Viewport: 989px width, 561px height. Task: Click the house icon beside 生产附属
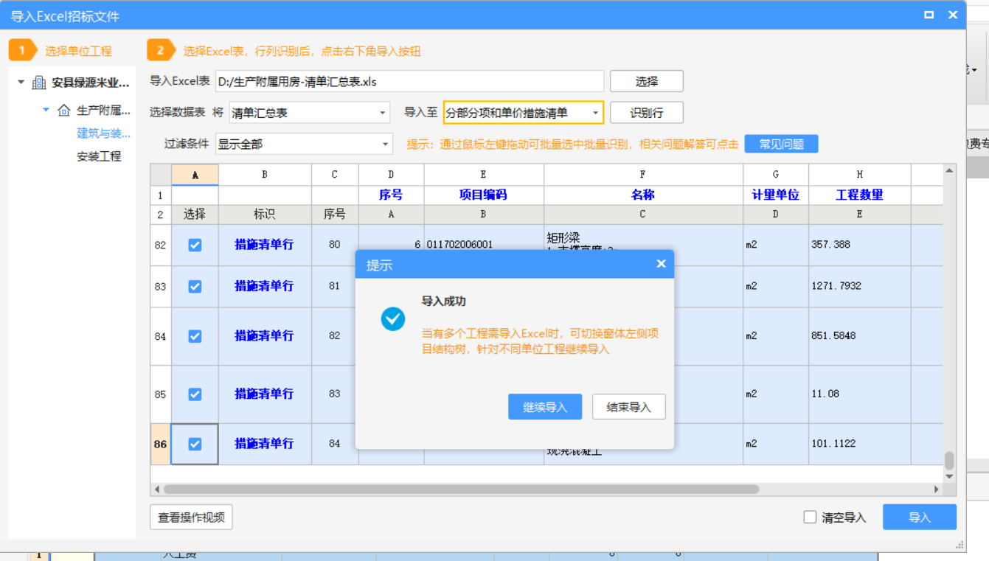[x=64, y=111]
